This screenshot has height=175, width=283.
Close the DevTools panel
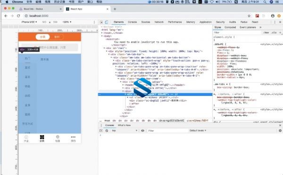[280, 22]
